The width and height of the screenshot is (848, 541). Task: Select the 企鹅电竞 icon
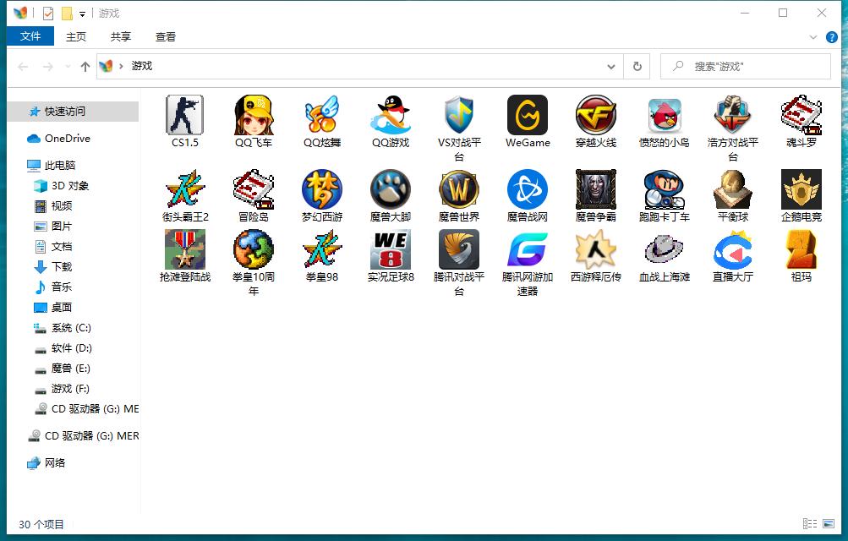tap(801, 189)
